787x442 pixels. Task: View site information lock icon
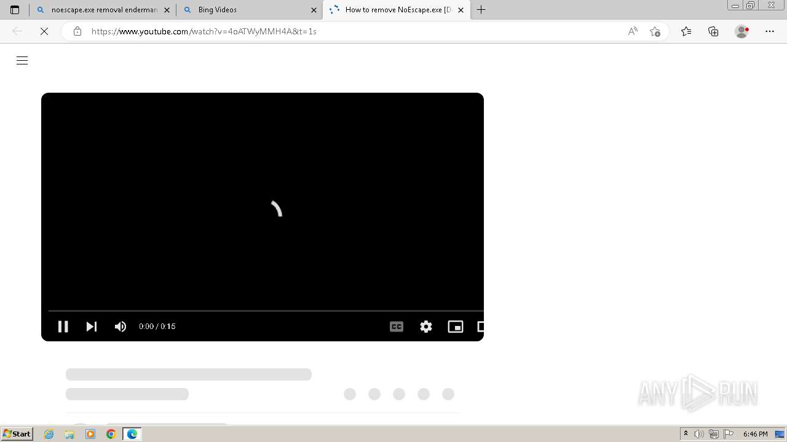[77, 31]
